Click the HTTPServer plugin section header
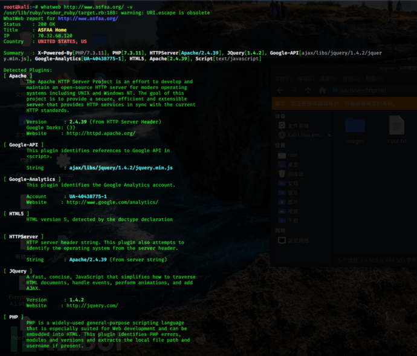417x356 pixels. [x=24, y=237]
